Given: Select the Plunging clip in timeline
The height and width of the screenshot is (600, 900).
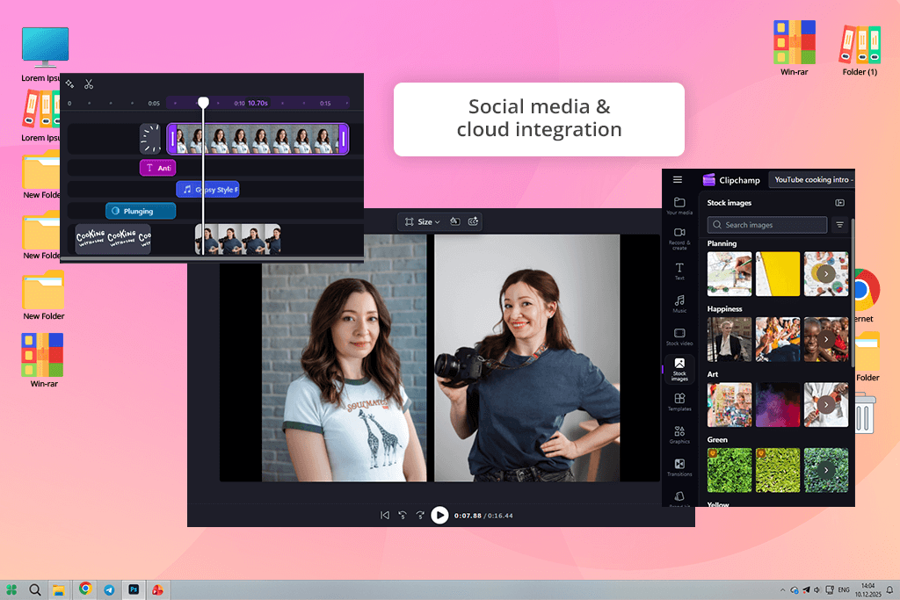Looking at the screenshot, I should pos(141,211).
